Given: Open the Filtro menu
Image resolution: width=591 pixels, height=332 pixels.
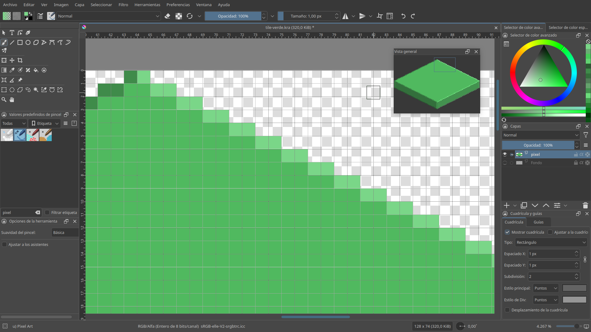Looking at the screenshot, I should pos(123,5).
